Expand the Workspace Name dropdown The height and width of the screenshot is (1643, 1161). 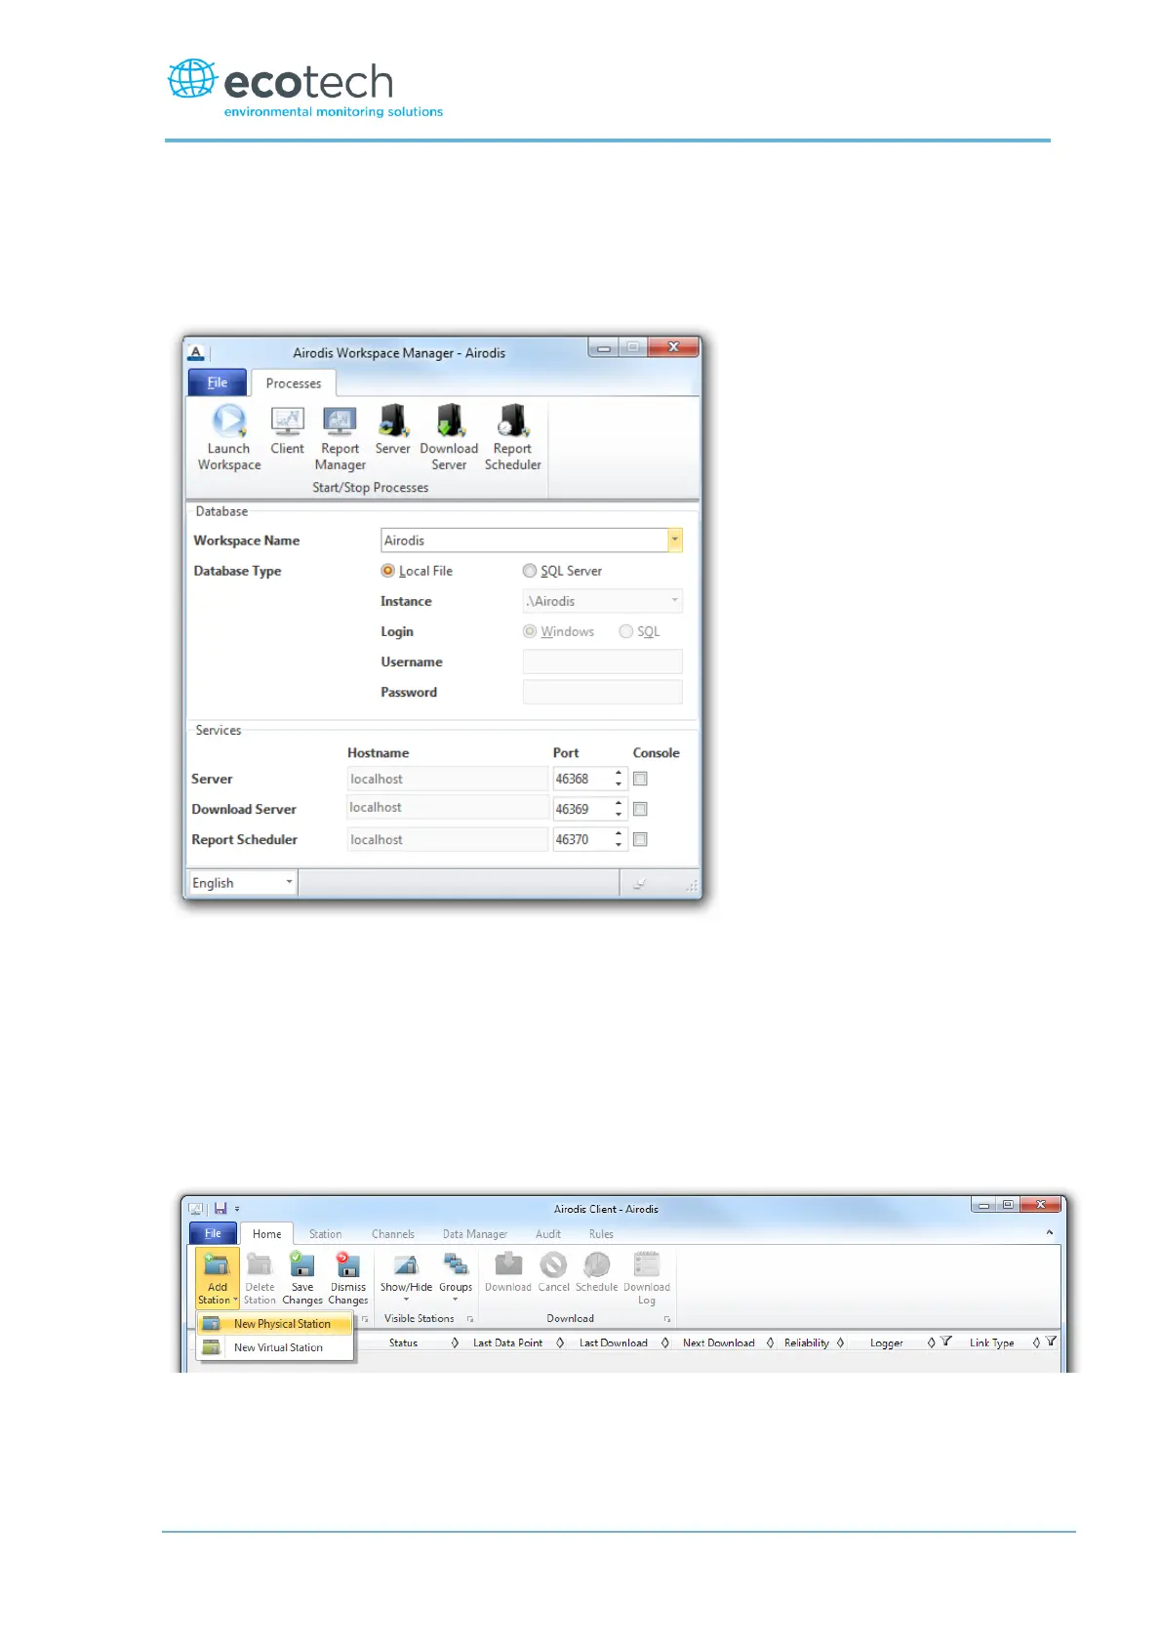pyautogui.click(x=674, y=540)
